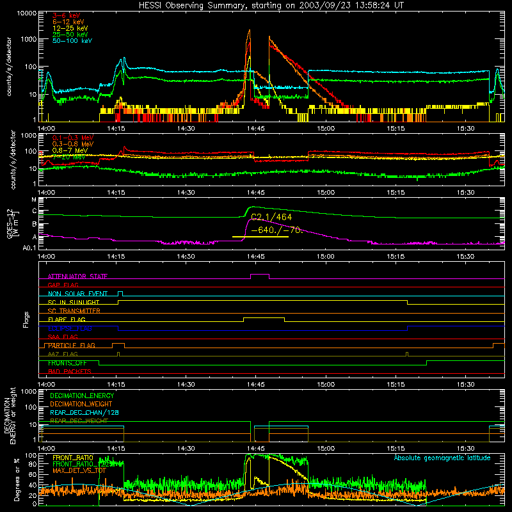Click the yellow flare duration bar in GOES panel
The image size is (512, 512).
coord(260,236)
